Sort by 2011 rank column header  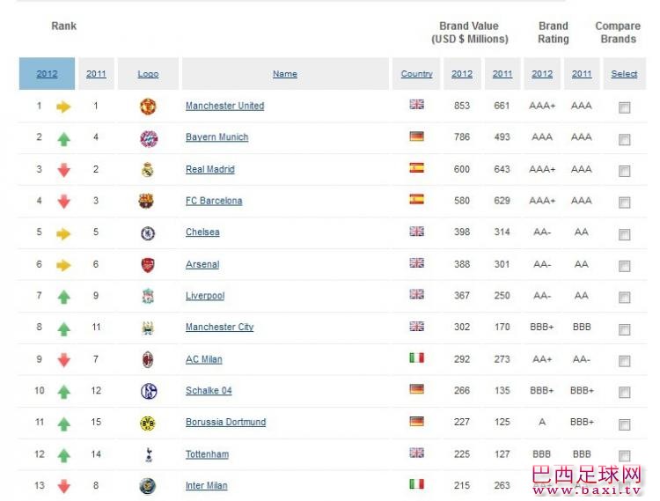[x=96, y=74]
